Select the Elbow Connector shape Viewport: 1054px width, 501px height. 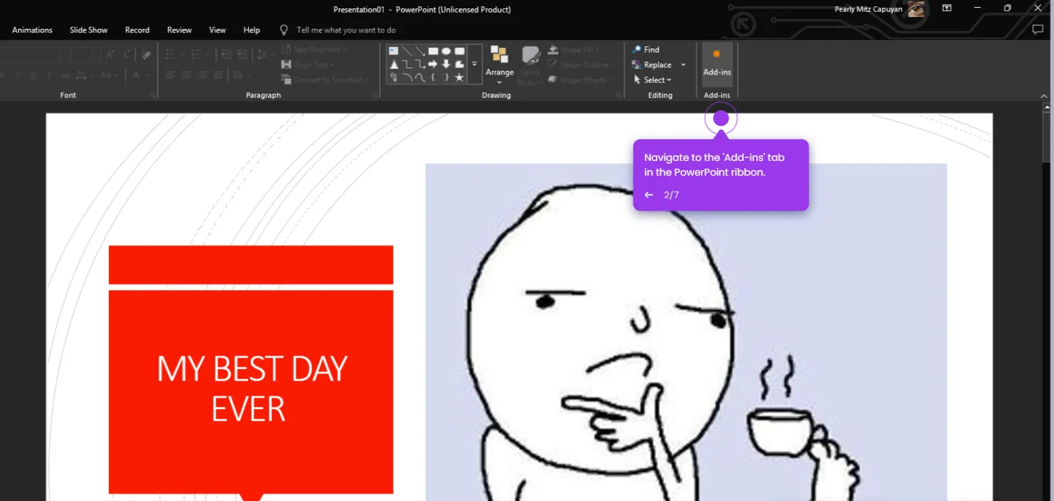(407, 64)
